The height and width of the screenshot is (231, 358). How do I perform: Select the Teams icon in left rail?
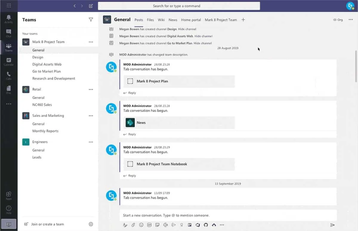[x=9, y=47]
